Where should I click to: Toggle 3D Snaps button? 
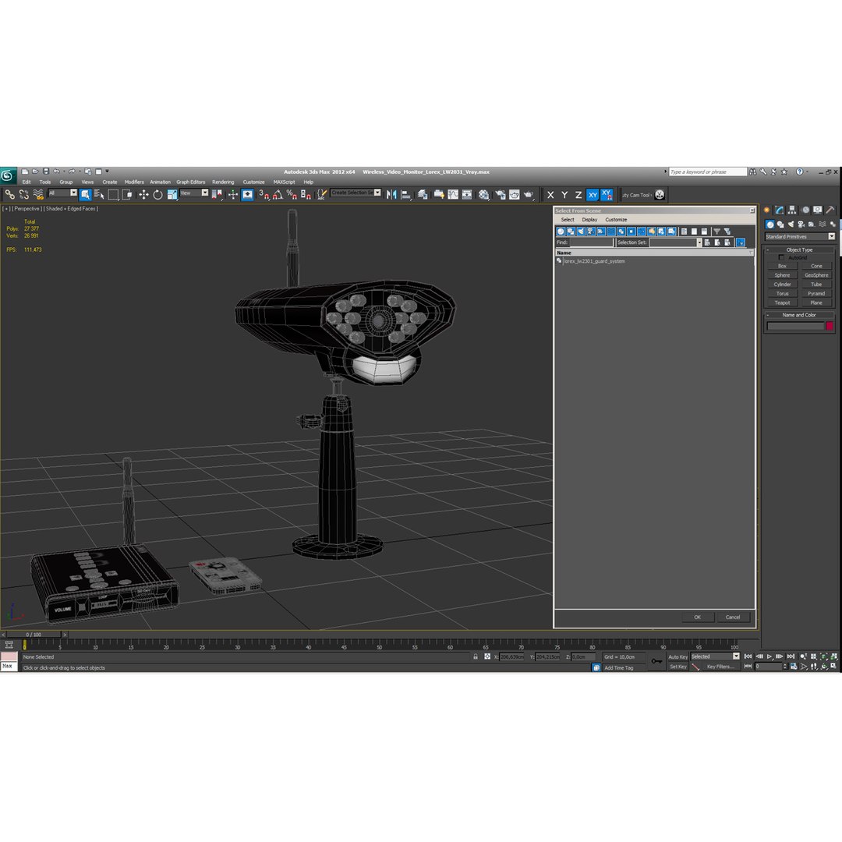tap(264, 194)
